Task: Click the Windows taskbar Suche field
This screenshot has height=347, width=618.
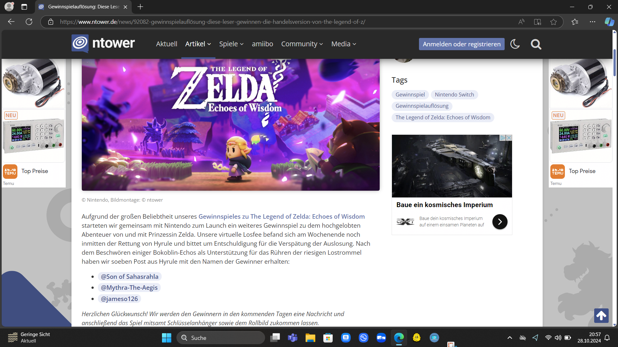Action: click(221, 338)
